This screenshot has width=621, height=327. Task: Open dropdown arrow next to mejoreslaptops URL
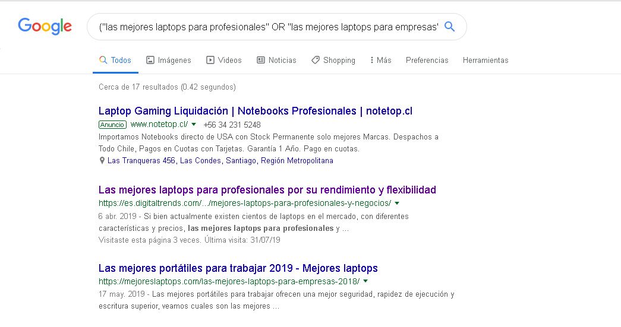pos(365,281)
